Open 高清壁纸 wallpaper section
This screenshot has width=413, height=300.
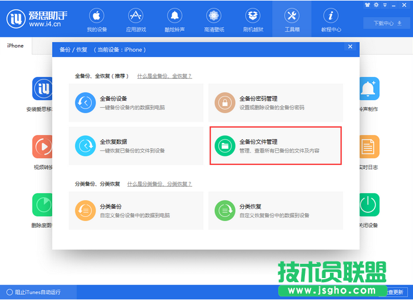click(214, 20)
